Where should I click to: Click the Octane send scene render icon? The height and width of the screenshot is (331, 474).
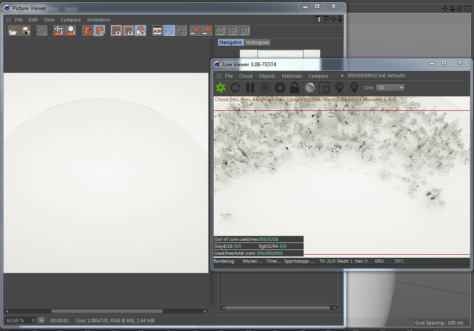220,88
